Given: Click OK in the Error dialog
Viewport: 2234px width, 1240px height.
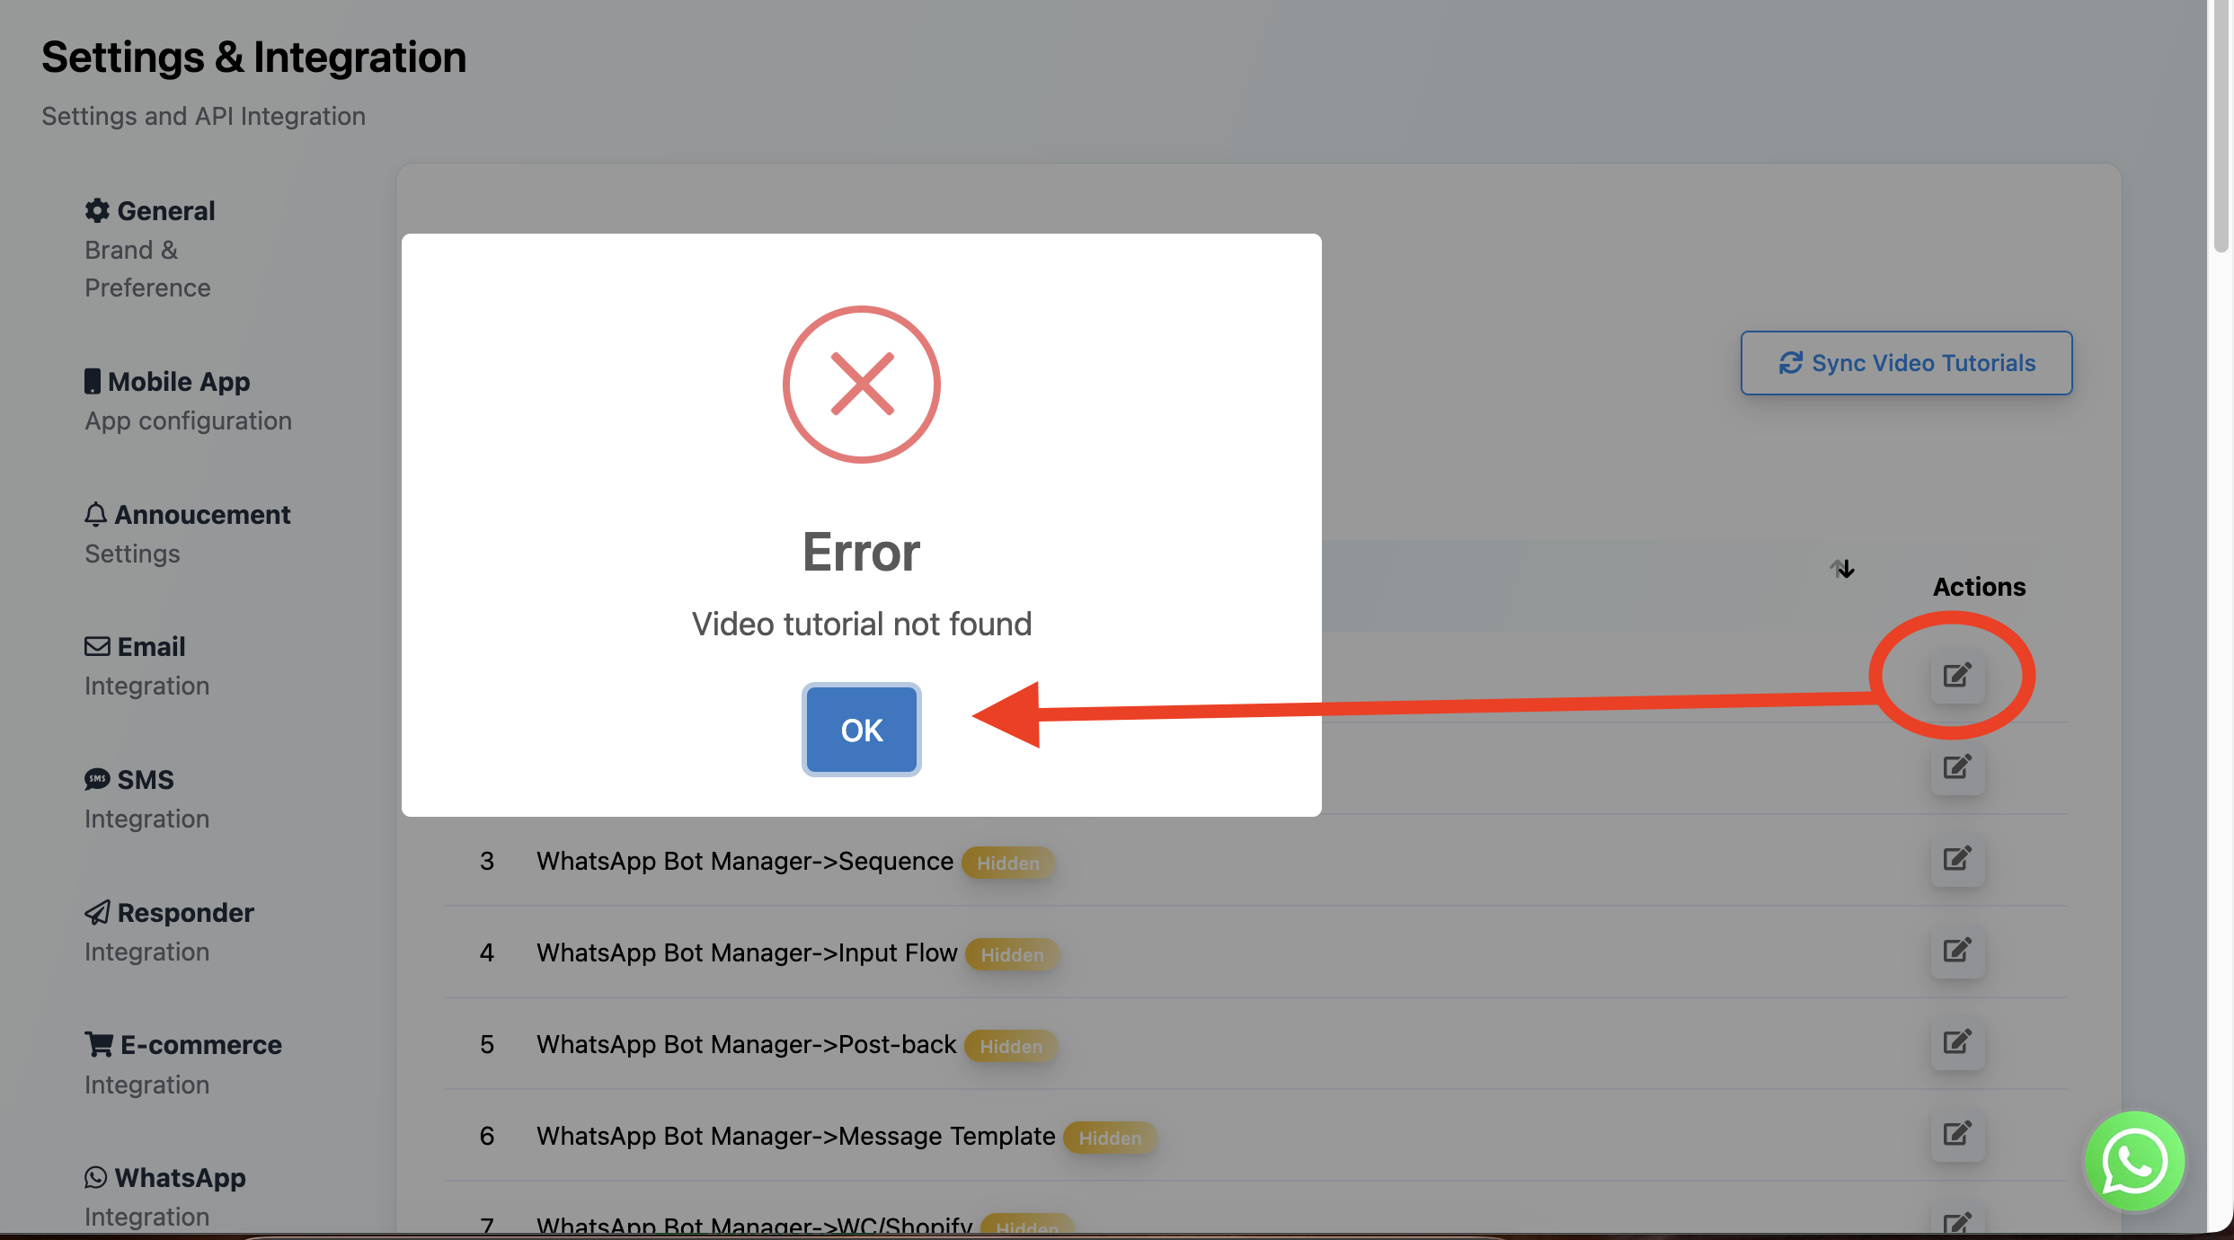Looking at the screenshot, I should (861, 730).
